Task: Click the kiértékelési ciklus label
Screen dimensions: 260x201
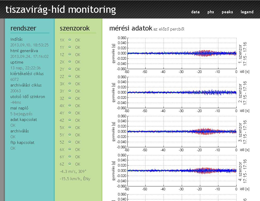Action: (x=27, y=74)
